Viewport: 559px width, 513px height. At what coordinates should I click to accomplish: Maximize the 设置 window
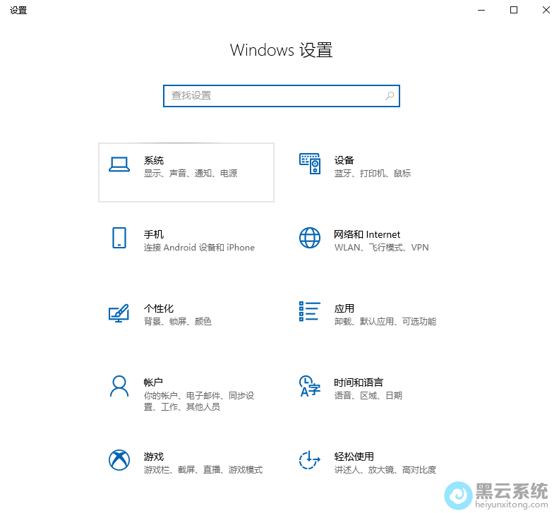point(514,10)
